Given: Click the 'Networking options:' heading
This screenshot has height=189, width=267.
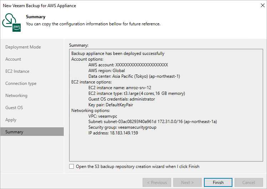Looking at the screenshot, I should [91, 111].
